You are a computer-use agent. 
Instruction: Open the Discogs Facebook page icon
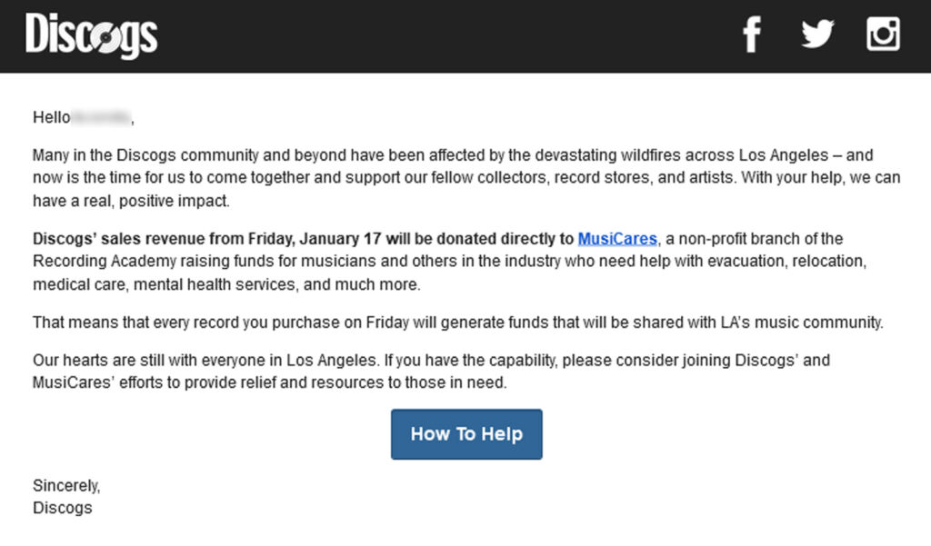(751, 35)
